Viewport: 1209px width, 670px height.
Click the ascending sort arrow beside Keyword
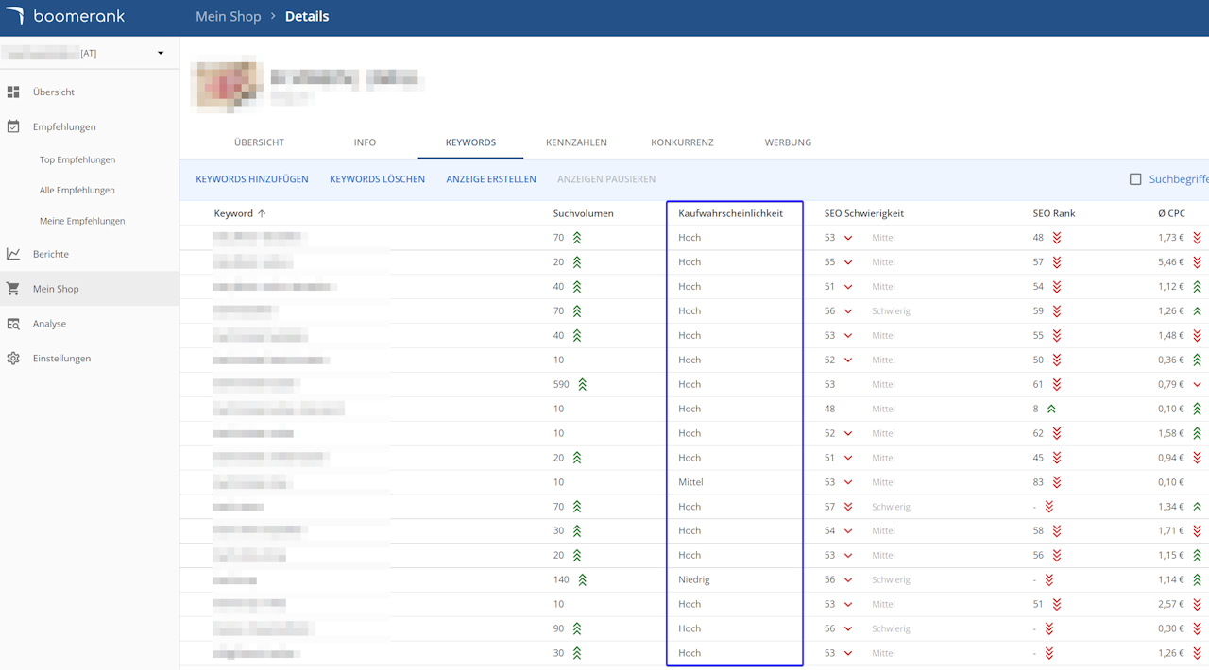pos(262,214)
